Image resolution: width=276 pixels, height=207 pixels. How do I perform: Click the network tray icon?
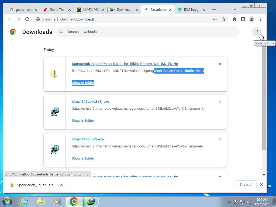(242, 202)
